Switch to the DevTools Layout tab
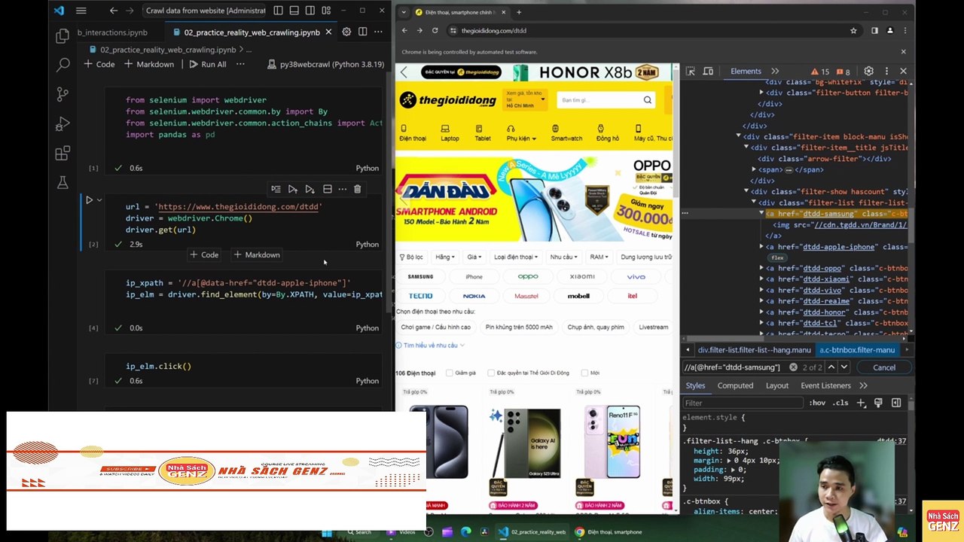The image size is (964, 542). coord(777,385)
